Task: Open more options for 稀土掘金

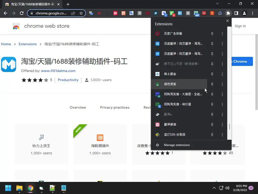Action: point(222,74)
